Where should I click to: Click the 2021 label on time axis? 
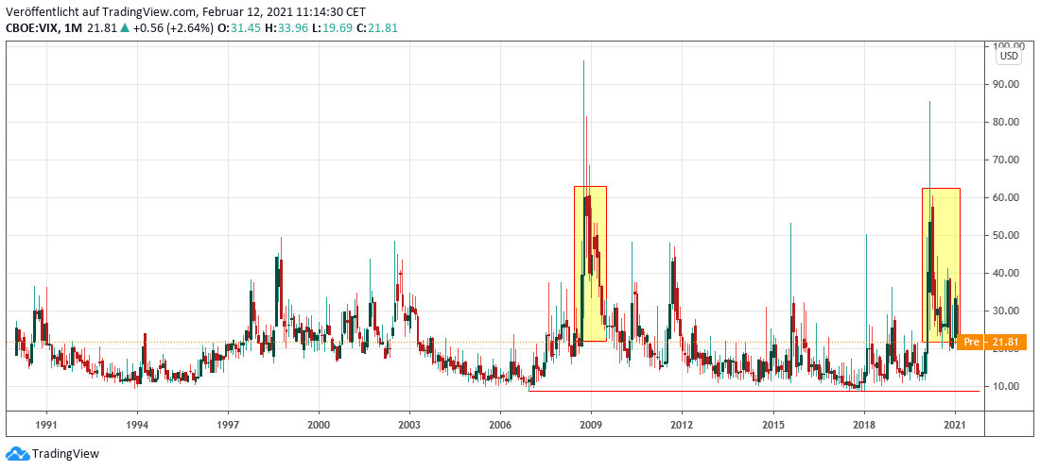pyautogui.click(x=955, y=426)
